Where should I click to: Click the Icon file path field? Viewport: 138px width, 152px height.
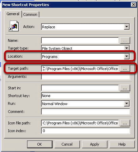80,123
